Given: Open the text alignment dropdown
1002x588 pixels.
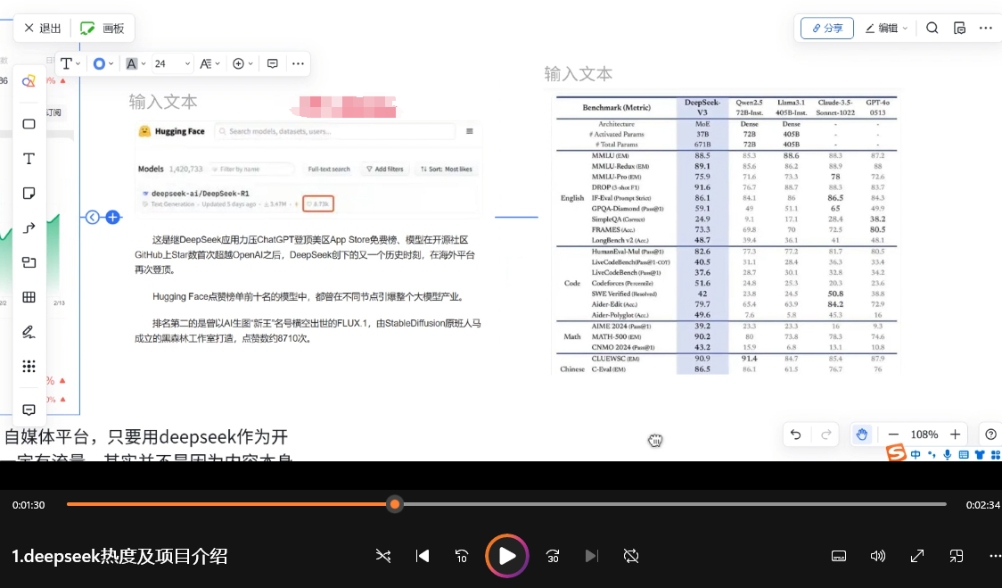Looking at the screenshot, I should pyautogui.click(x=209, y=63).
